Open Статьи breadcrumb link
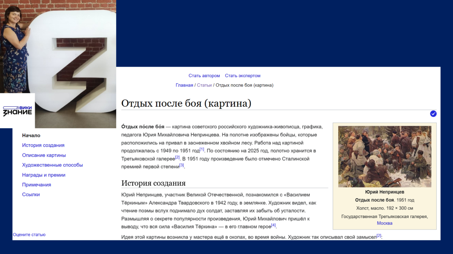The height and width of the screenshot is (254, 453). coord(204,85)
